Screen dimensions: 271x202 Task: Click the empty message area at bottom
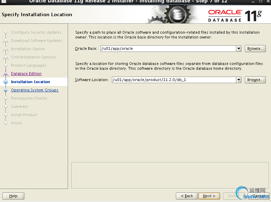pos(170,176)
